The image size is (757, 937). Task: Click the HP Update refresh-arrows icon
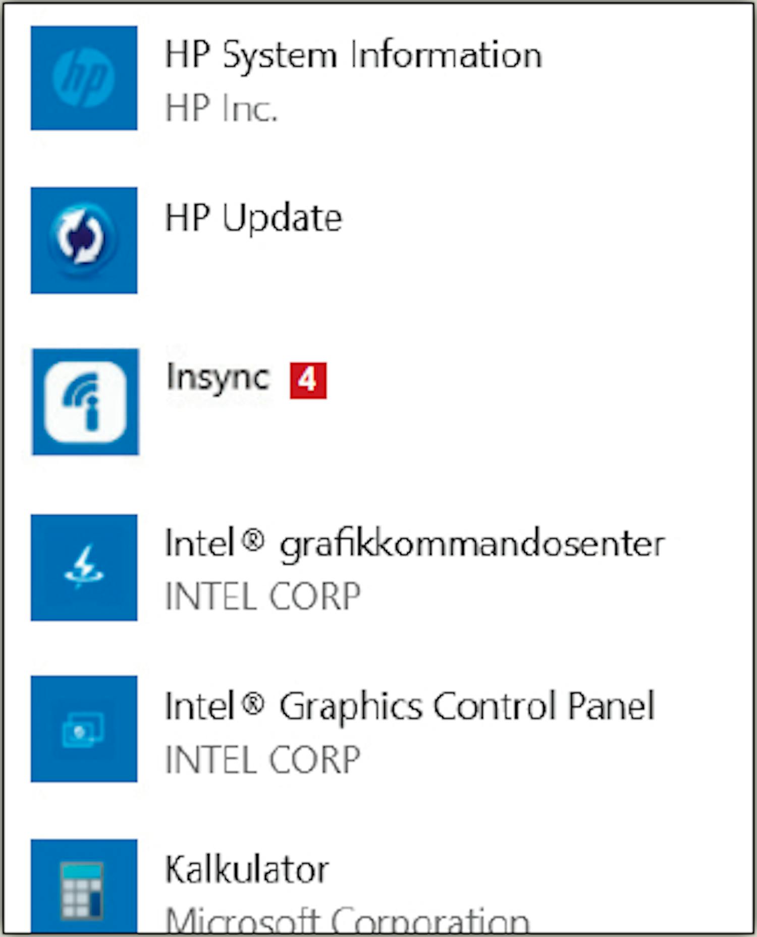(84, 240)
